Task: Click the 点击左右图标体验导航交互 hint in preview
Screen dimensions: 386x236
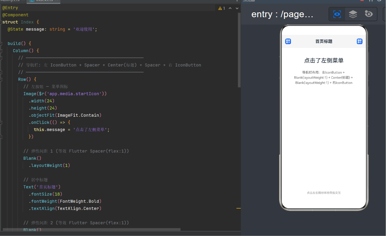Action: click(x=324, y=193)
